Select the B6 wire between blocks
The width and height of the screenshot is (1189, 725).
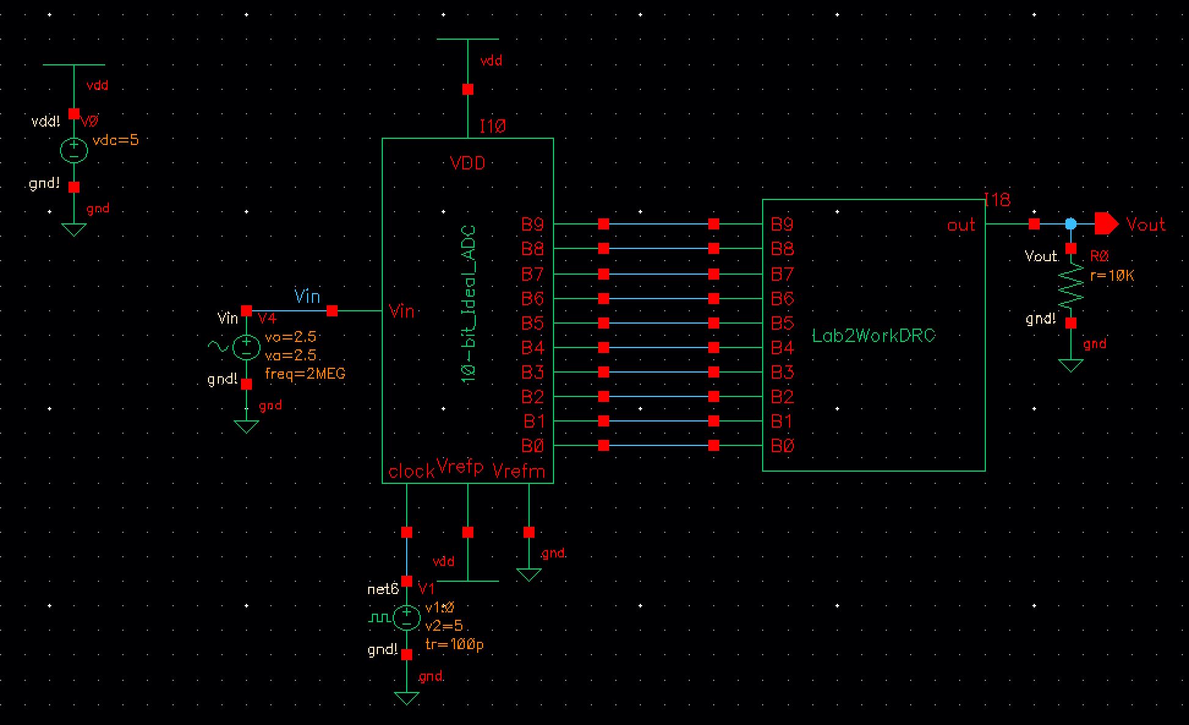[x=659, y=298]
